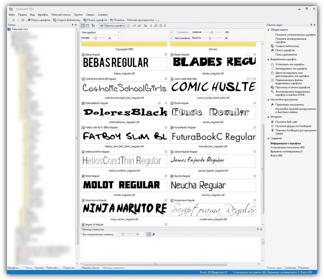Image resolution: width=324 pixels, height=280 pixels.
Task: Check the Neucha Regular font checkbox
Action: (255, 176)
